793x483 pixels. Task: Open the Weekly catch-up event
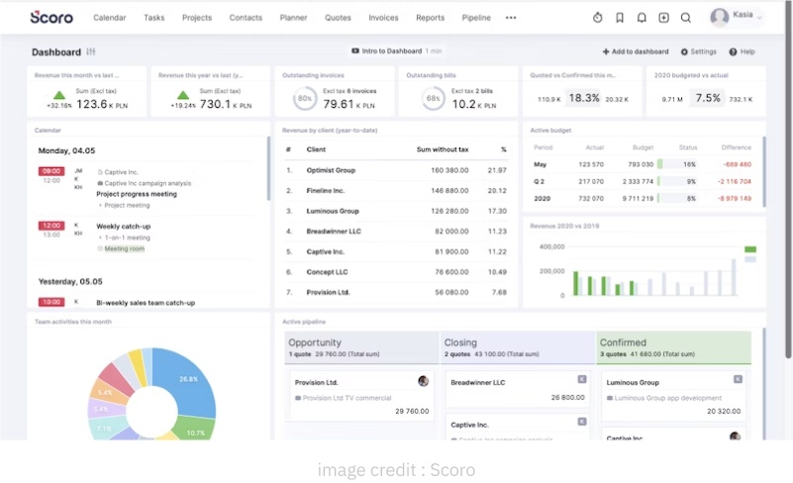point(124,226)
